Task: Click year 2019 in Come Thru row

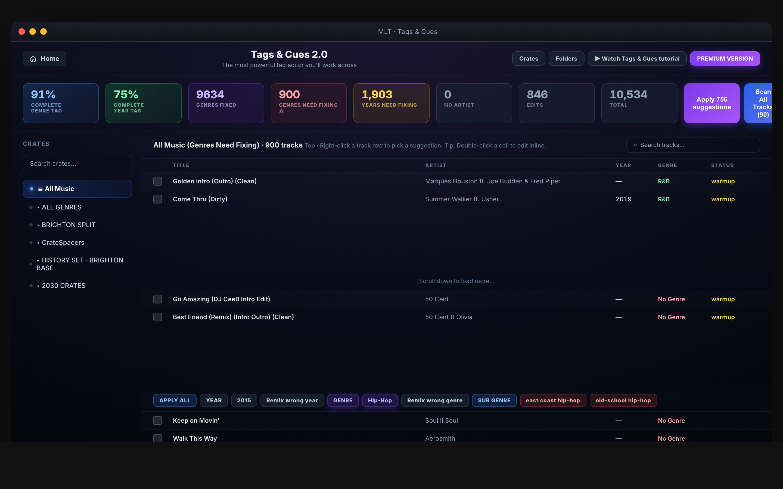Action: click(623, 199)
